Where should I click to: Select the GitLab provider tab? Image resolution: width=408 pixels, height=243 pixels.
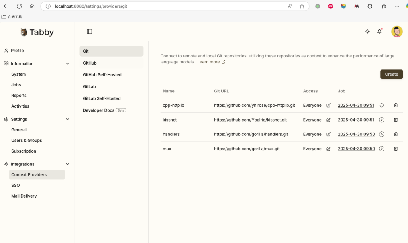click(x=112, y=86)
